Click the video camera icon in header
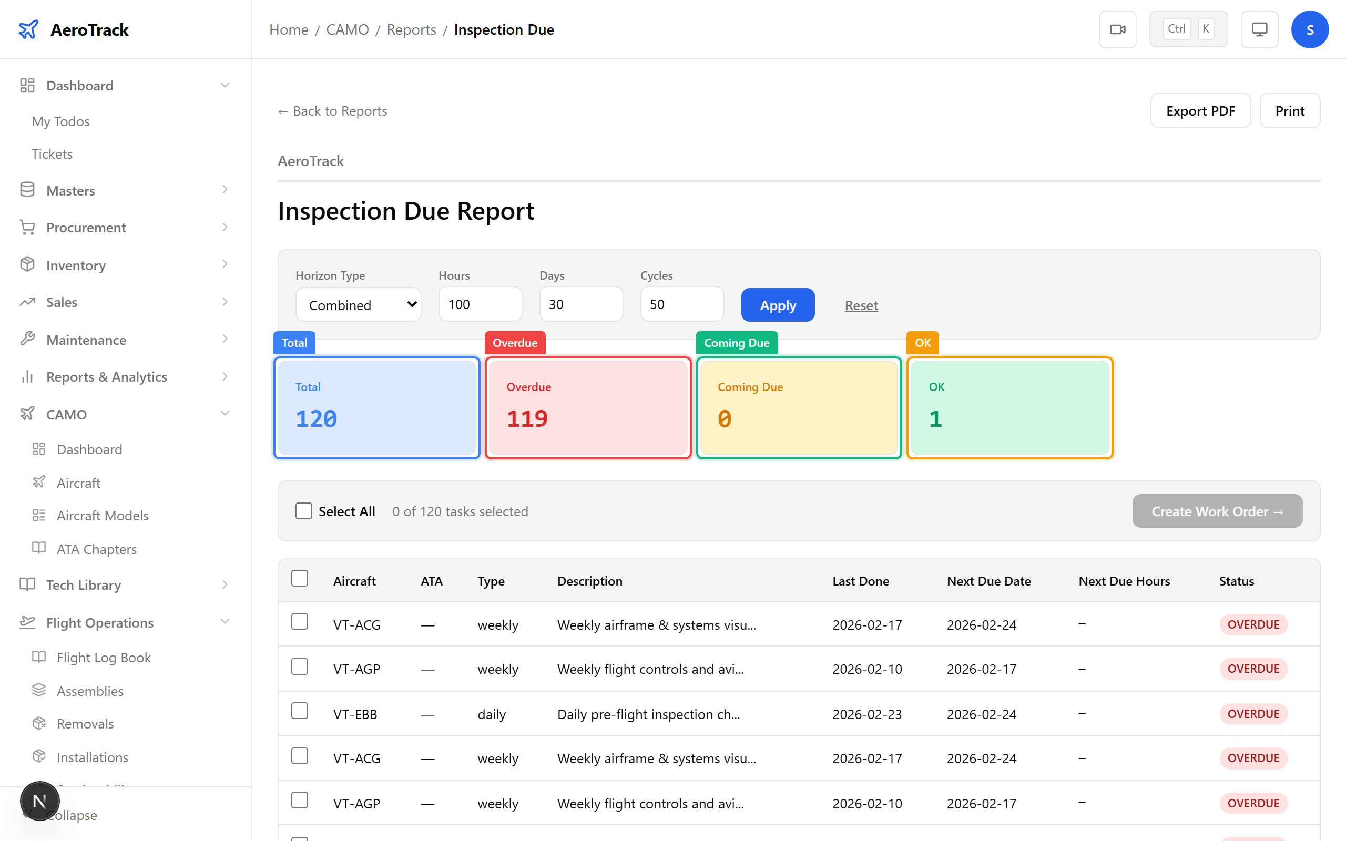 1117,29
